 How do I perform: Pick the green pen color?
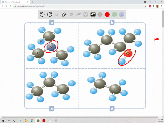coord(114,15)
